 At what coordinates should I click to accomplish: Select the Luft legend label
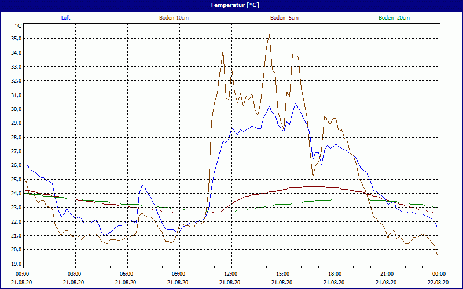(x=66, y=18)
